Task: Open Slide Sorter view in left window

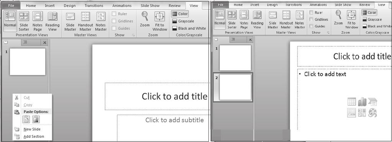Action: pos(24,21)
